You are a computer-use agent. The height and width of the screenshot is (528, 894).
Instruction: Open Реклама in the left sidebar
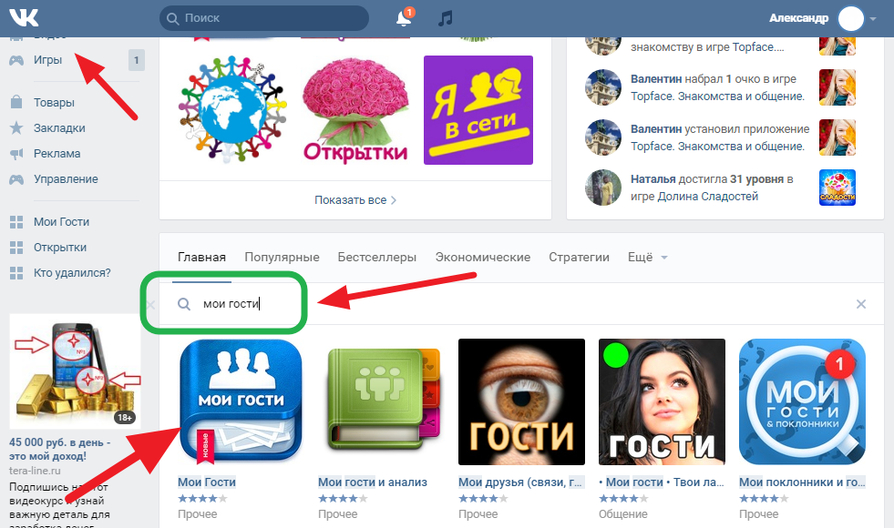[x=57, y=154]
